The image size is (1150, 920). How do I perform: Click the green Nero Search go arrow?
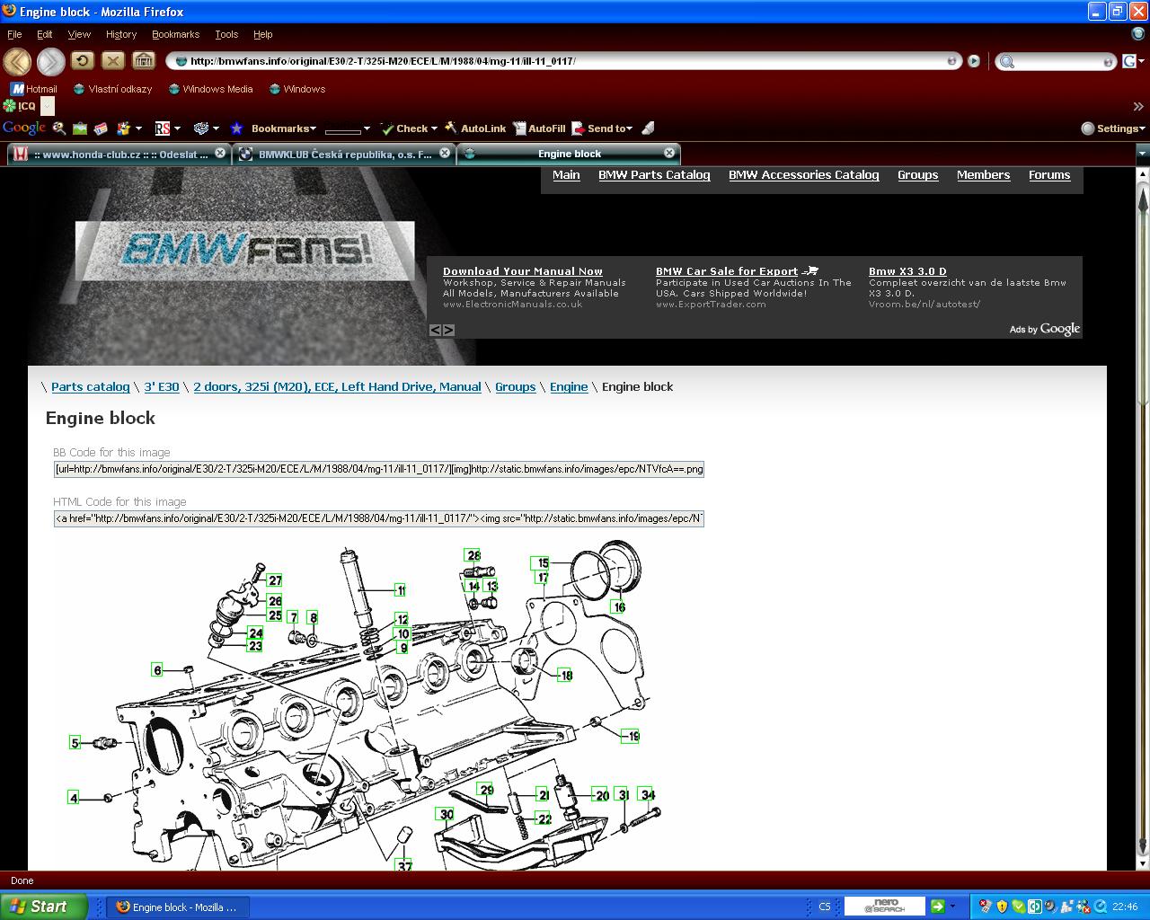(937, 906)
